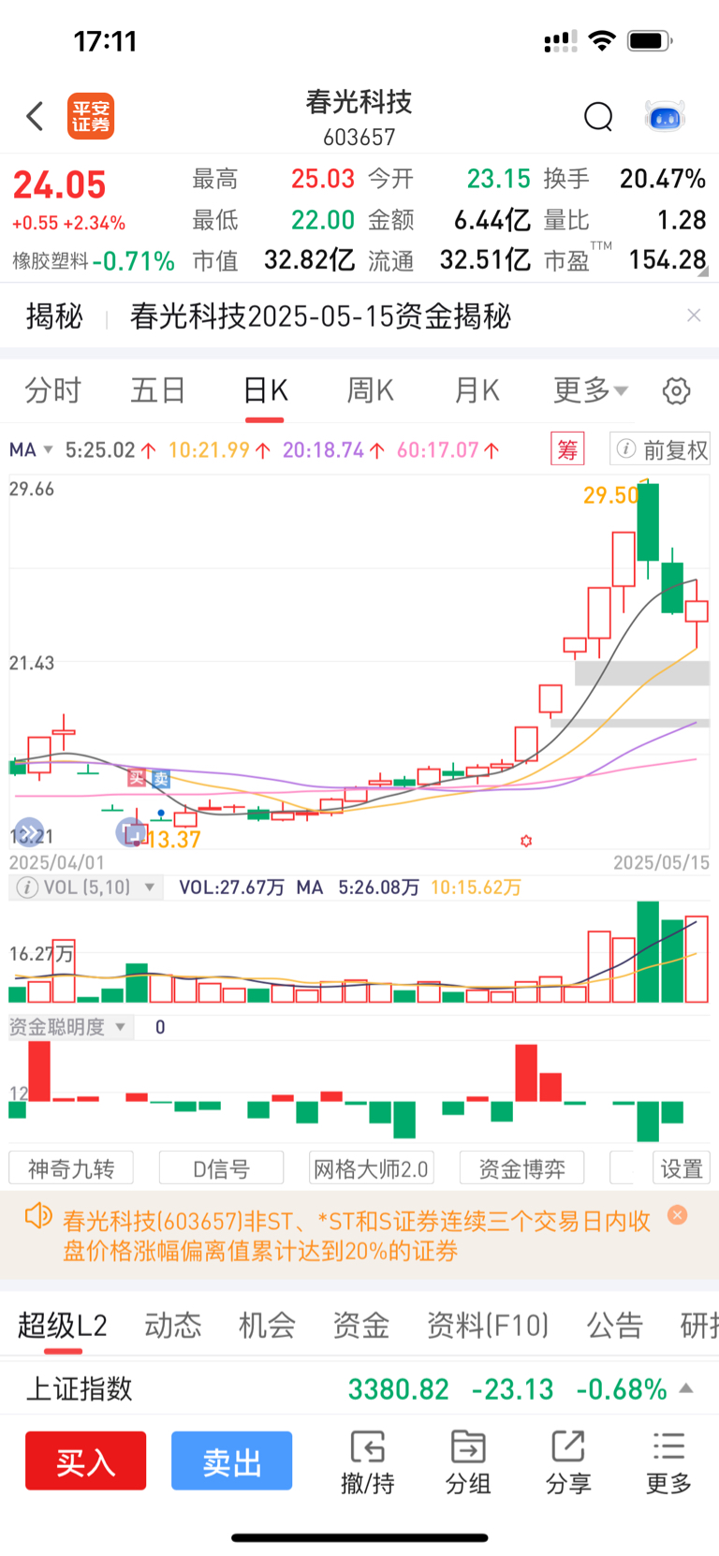Image resolution: width=719 pixels, height=1556 pixels.
Task: Tap the latest red volume bar
Action: tap(697, 959)
